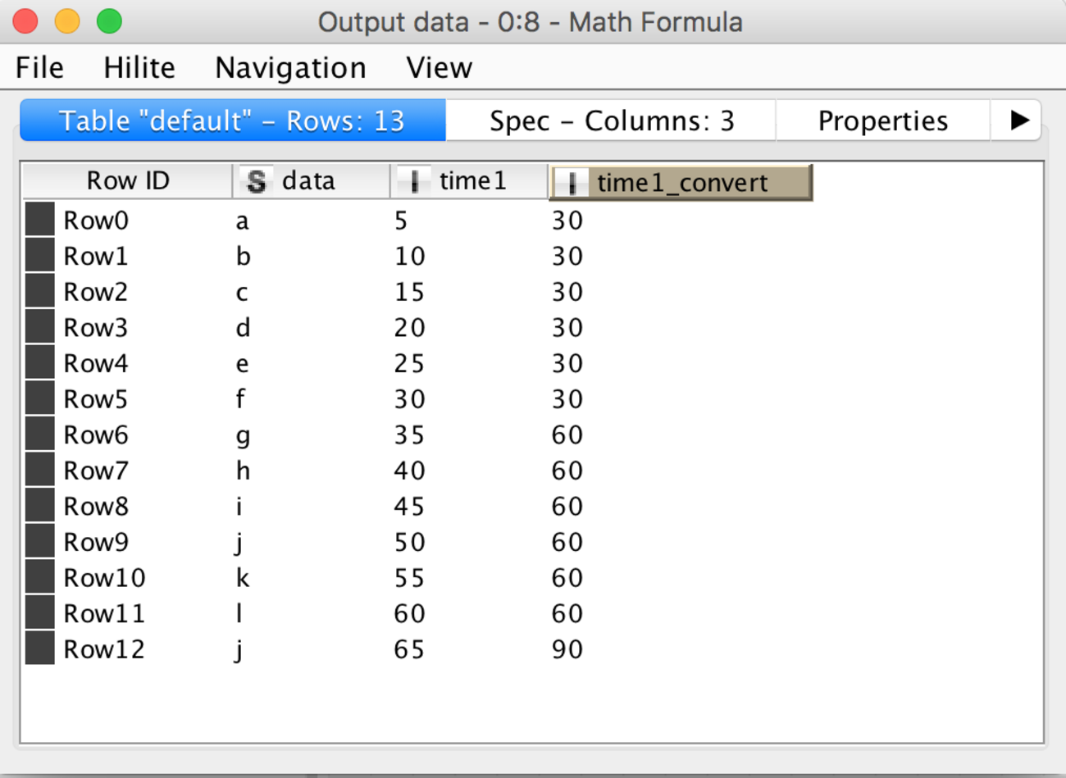Select the Table "default" - Rows: 13 tab
This screenshot has height=778, width=1066.
[x=233, y=121]
